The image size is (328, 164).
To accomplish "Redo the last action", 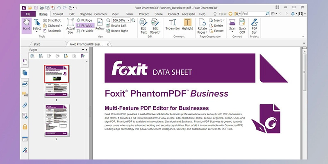I will click(x=64, y=8).
